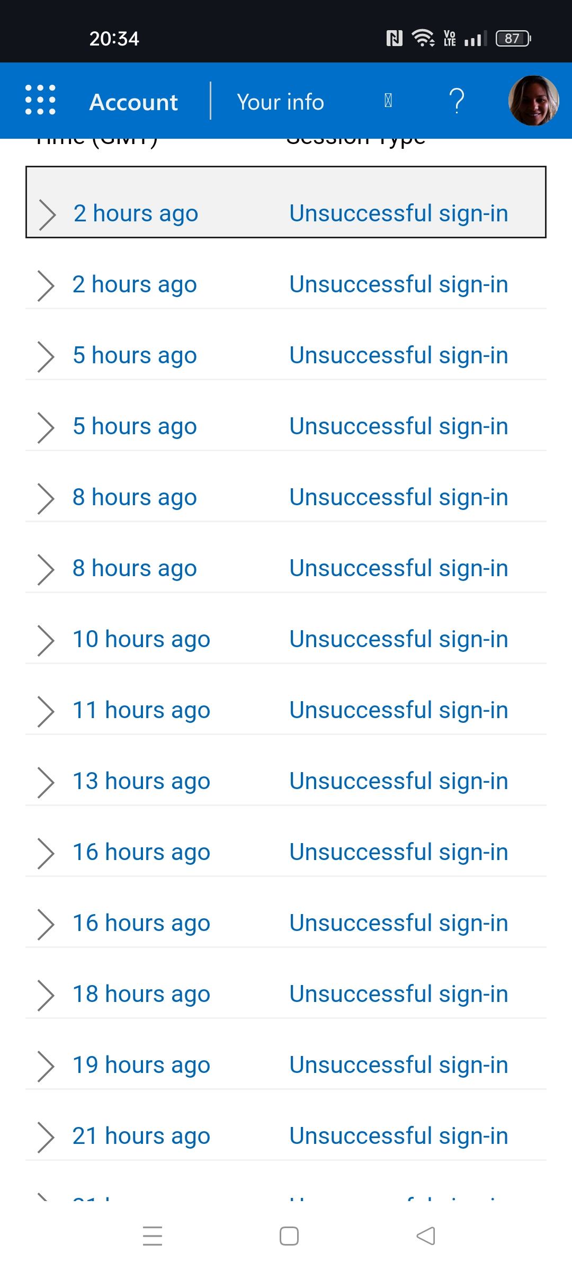Viewport: 572px width, 1271px height.
Task: Tap the small icon right of Your info
Action: point(388,101)
